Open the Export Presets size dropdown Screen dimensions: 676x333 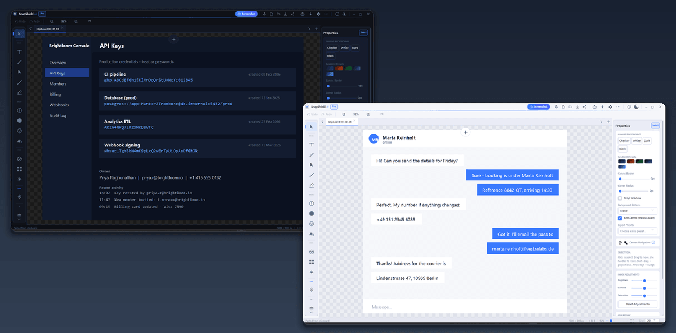point(638,231)
